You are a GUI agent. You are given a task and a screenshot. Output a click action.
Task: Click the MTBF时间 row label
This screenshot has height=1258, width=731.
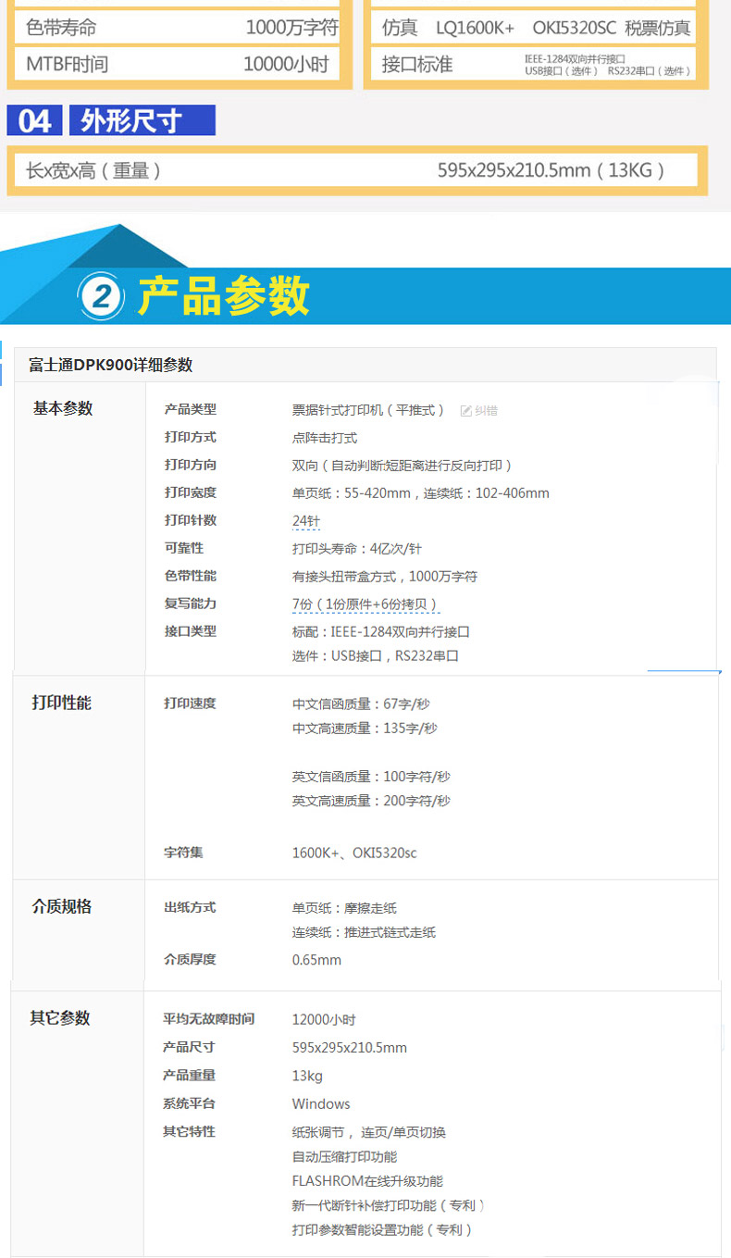tap(67, 65)
